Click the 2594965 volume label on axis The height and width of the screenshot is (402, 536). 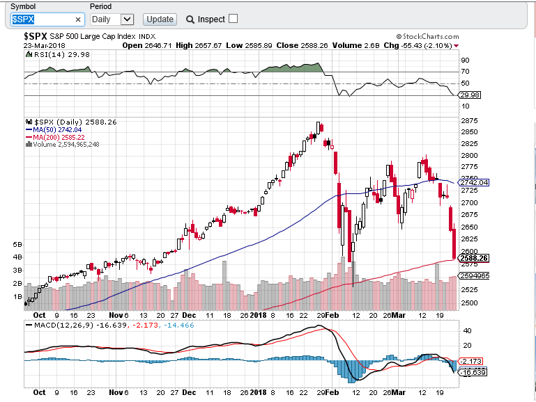click(474, 276)
